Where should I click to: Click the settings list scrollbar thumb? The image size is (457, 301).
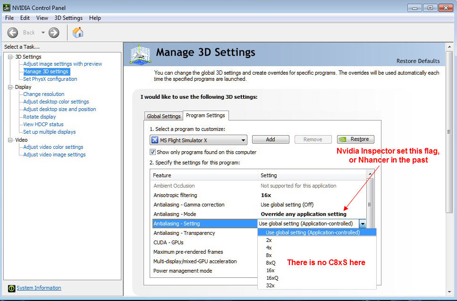370,204
